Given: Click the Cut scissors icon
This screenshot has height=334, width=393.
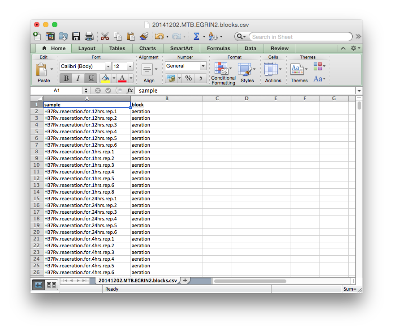Looking at the screenshot, I should click(105, 37).
